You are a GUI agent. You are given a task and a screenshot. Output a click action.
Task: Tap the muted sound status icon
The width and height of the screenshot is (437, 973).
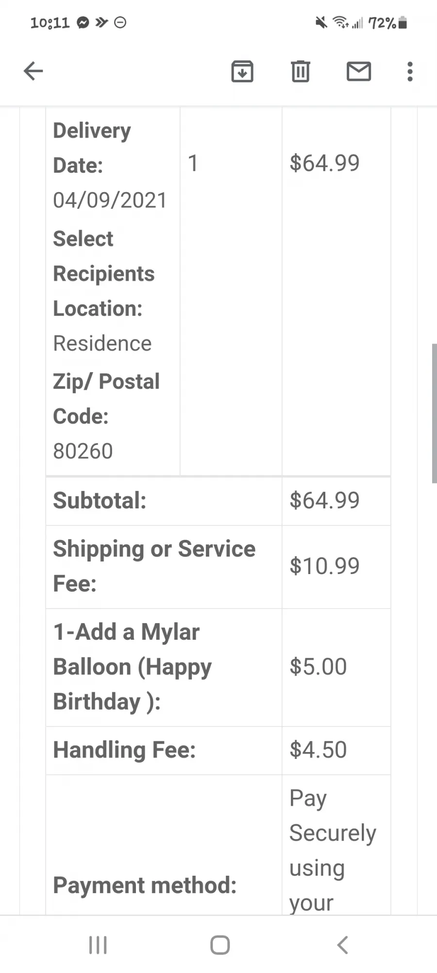pos(321,22)
